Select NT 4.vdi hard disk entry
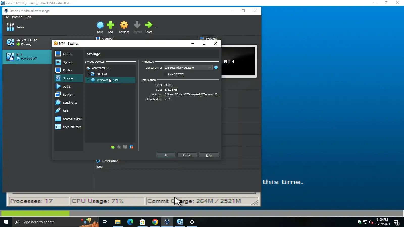The width and height of the screenshot is (404, 227). coord(110,74)
